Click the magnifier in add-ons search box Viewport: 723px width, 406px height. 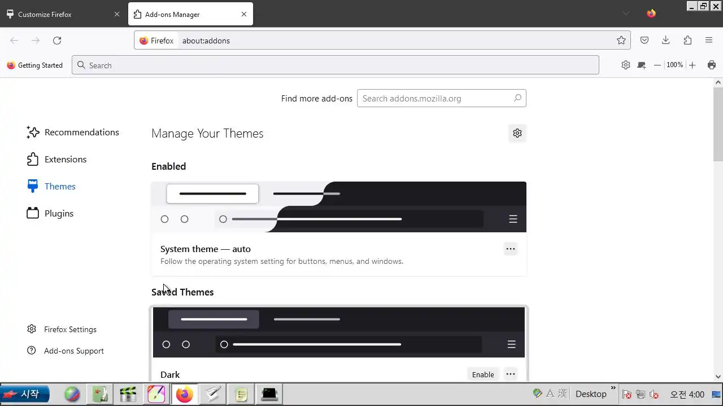point(517,98)
